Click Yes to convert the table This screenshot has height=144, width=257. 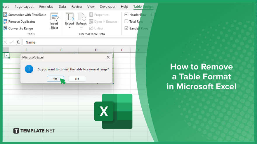[55, 79]
